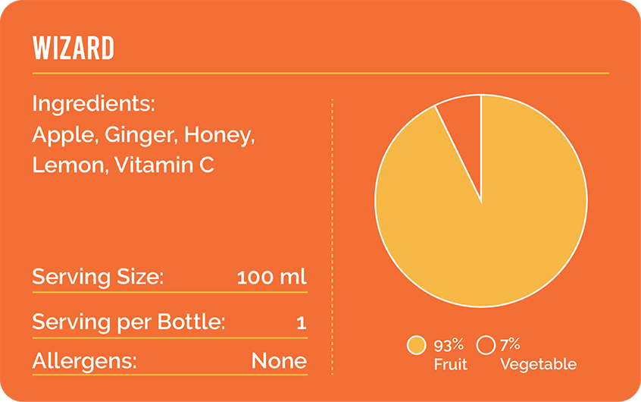This screenshot has height=402, width=641.
Task: Click the serving per bottle value 1
Action: tap(302, 323)
